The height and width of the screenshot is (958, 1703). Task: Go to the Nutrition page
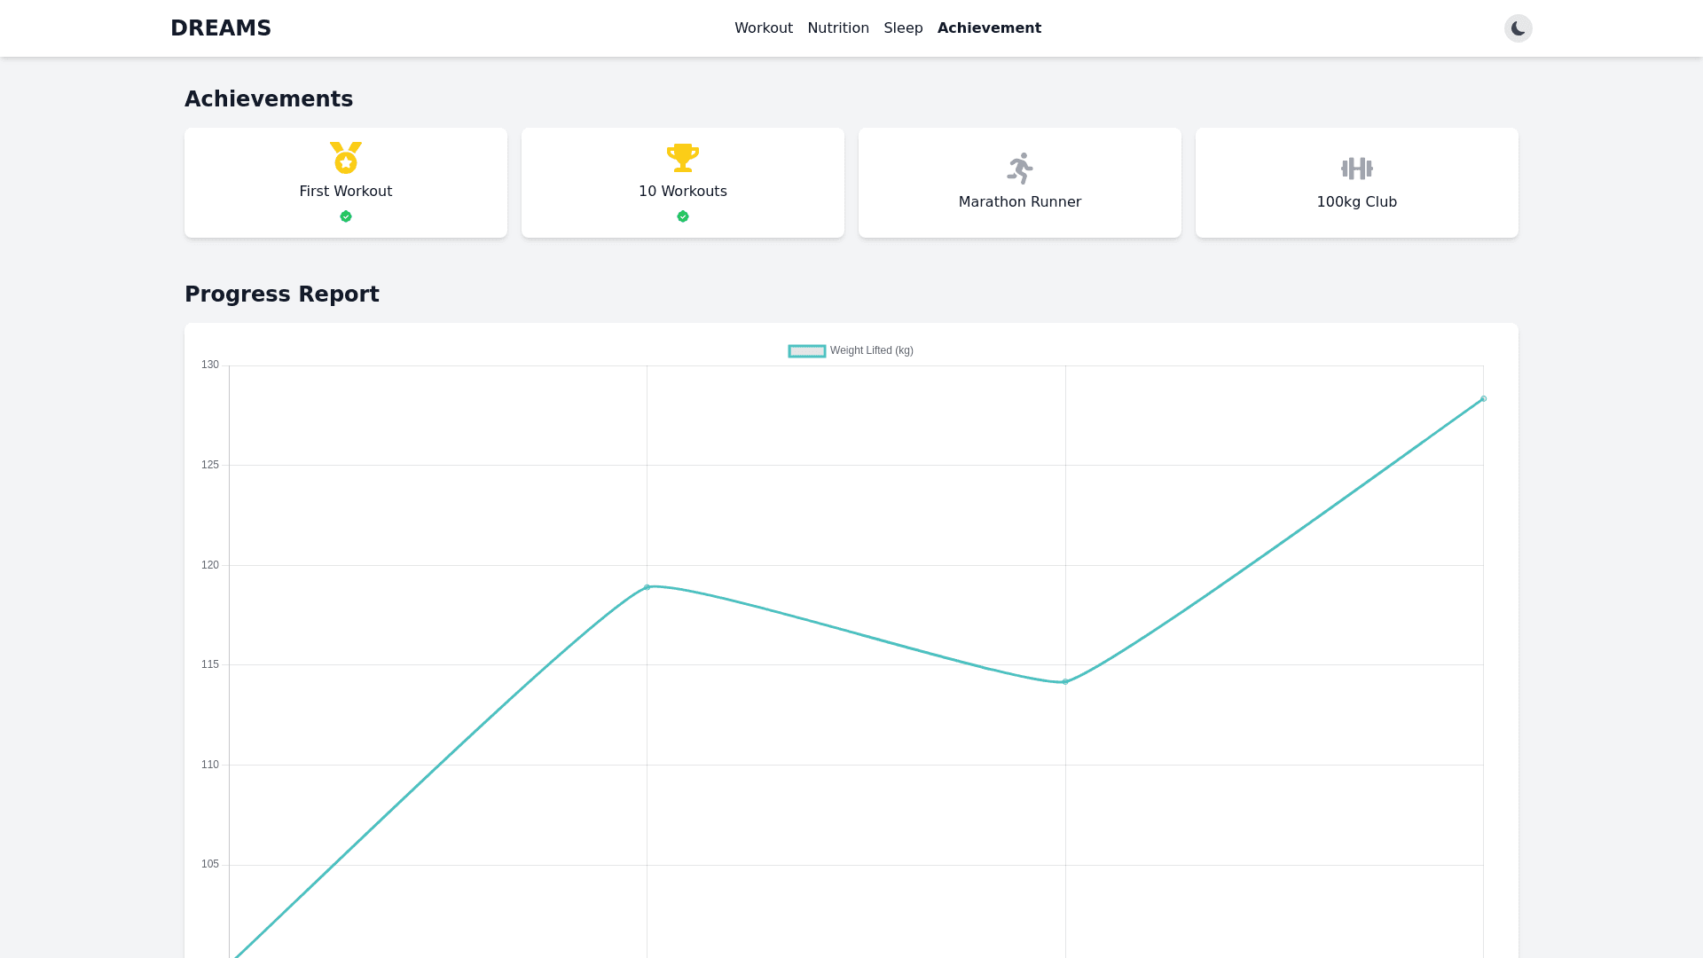click(x=837, y=28)
